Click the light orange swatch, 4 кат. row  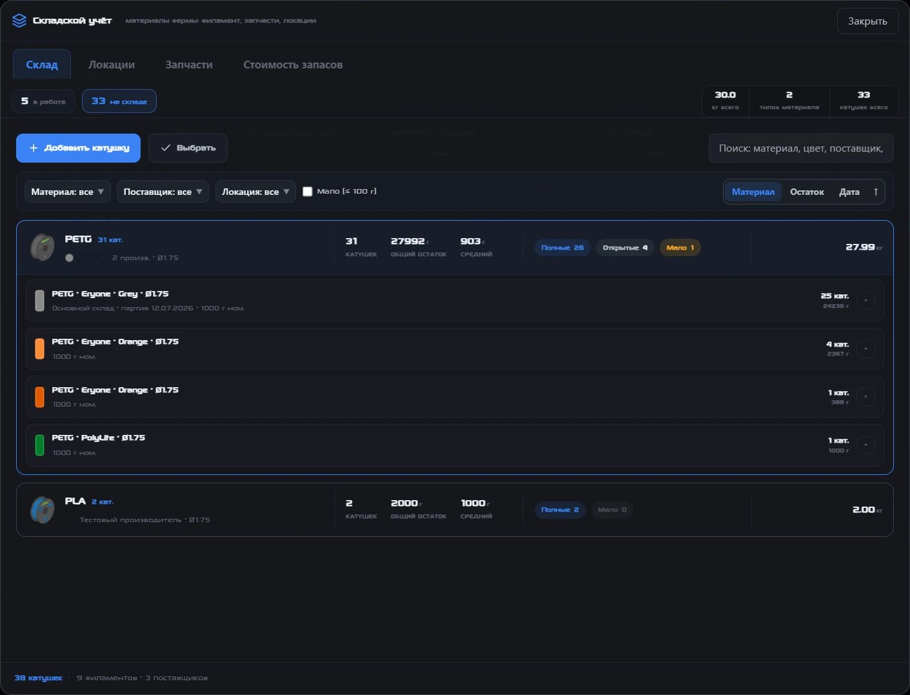coord(39,349)
